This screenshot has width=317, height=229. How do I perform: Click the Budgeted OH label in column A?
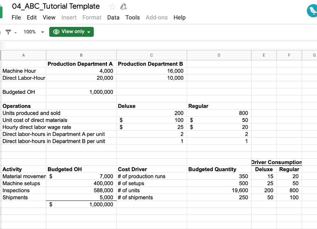(24, 92)
